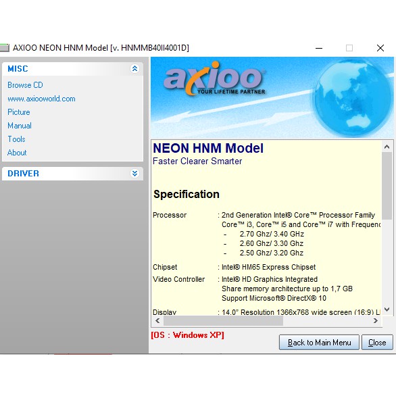Image resolution: width=396 pixels, height=396 pixels.
Task: Close the window with the X icon
Action: tap(380, 48)
